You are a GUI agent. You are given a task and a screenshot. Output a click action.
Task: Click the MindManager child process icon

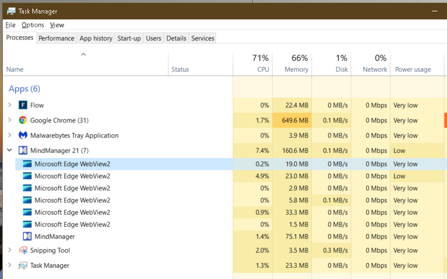28,236
